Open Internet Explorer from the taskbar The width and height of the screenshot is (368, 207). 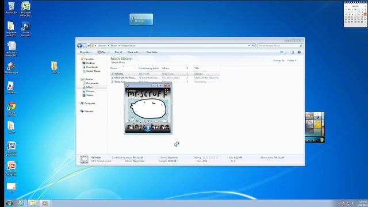[21, 203]
